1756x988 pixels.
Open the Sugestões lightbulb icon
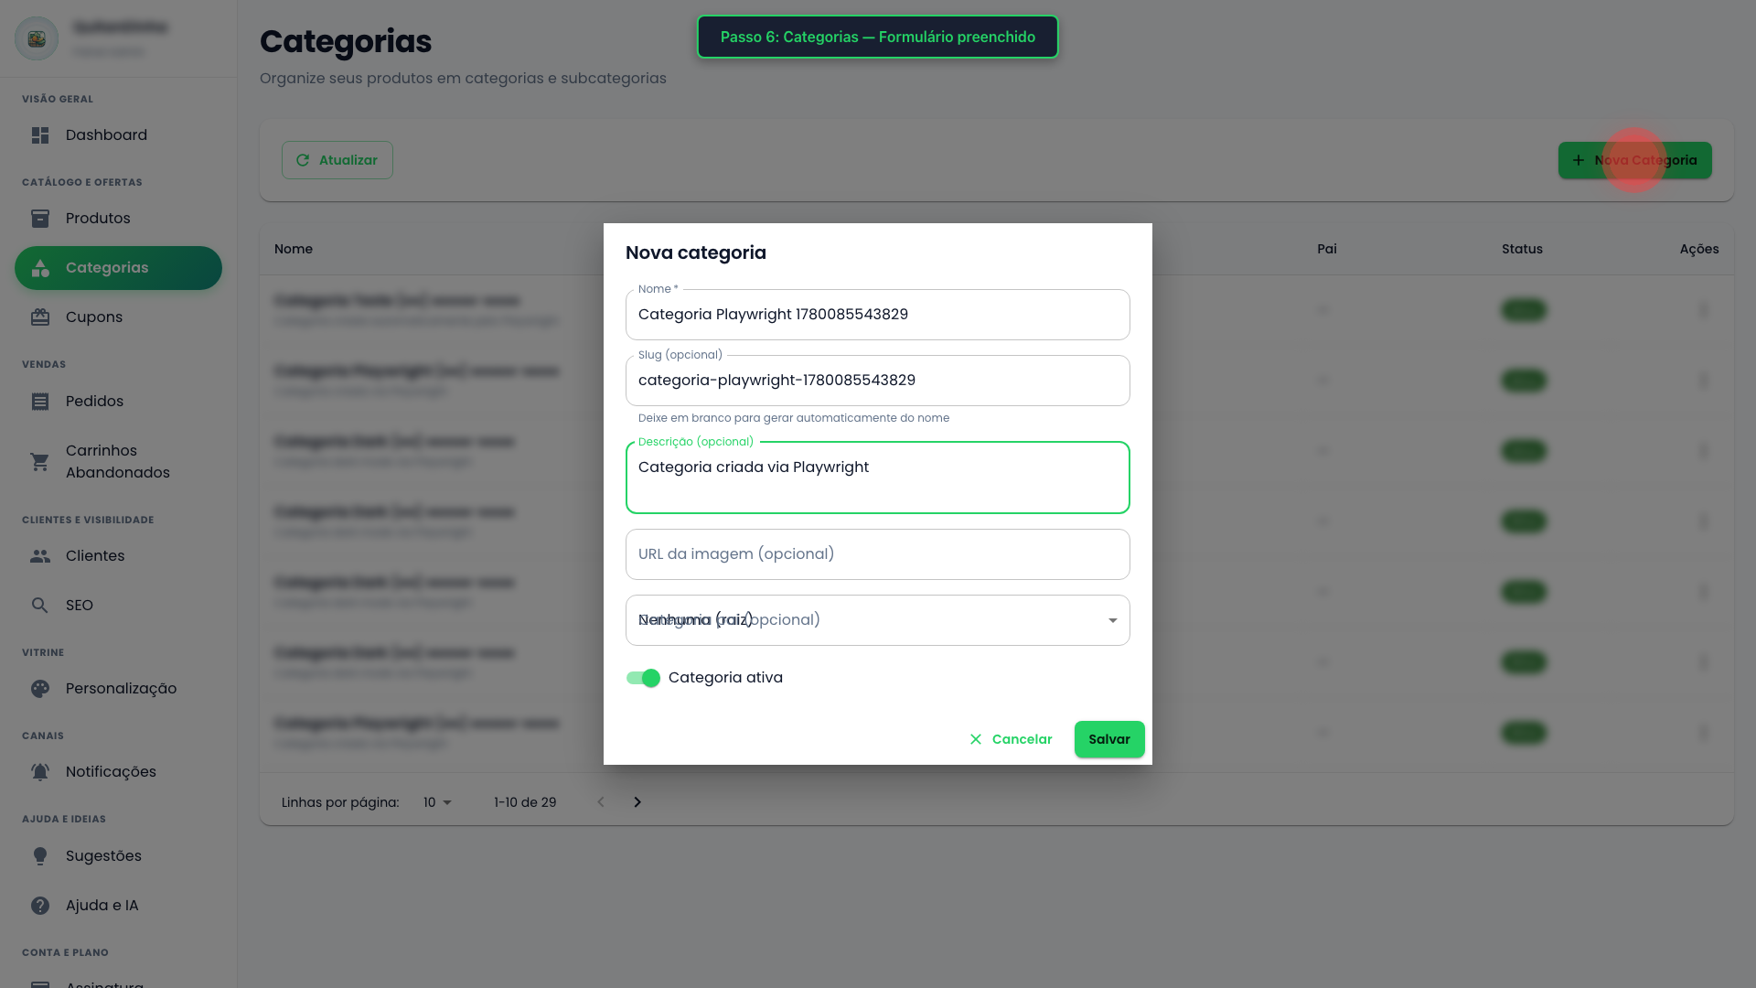click(40, 856)
